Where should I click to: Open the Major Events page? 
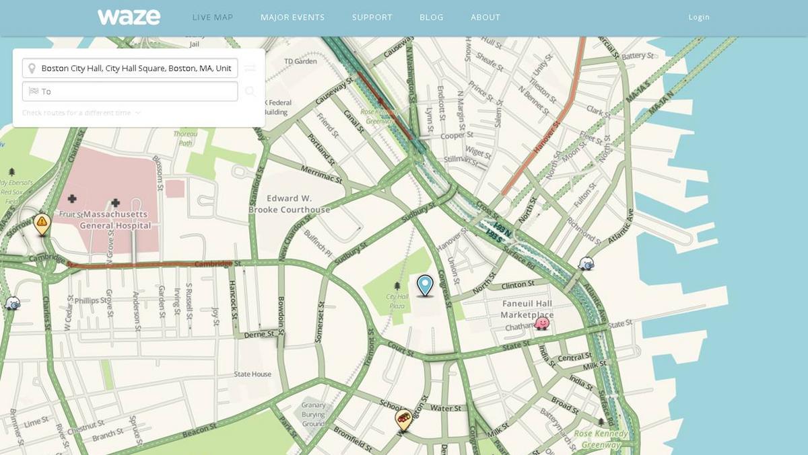(x=292, y=17)
